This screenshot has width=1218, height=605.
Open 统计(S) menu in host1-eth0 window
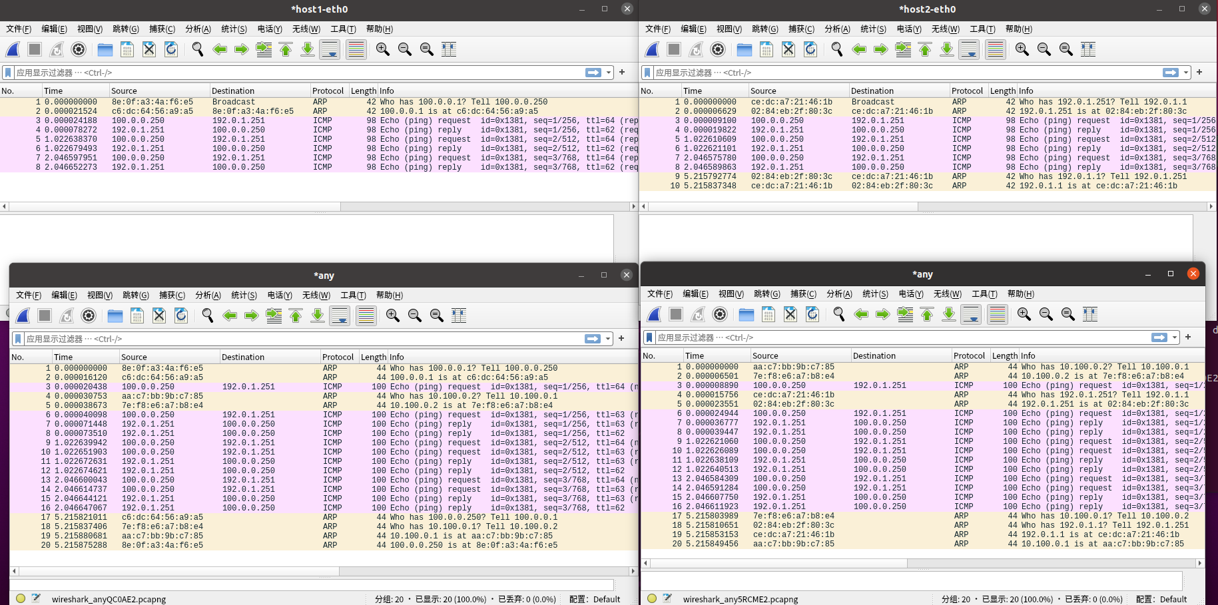pyautogui.click(x=234, y=29)
